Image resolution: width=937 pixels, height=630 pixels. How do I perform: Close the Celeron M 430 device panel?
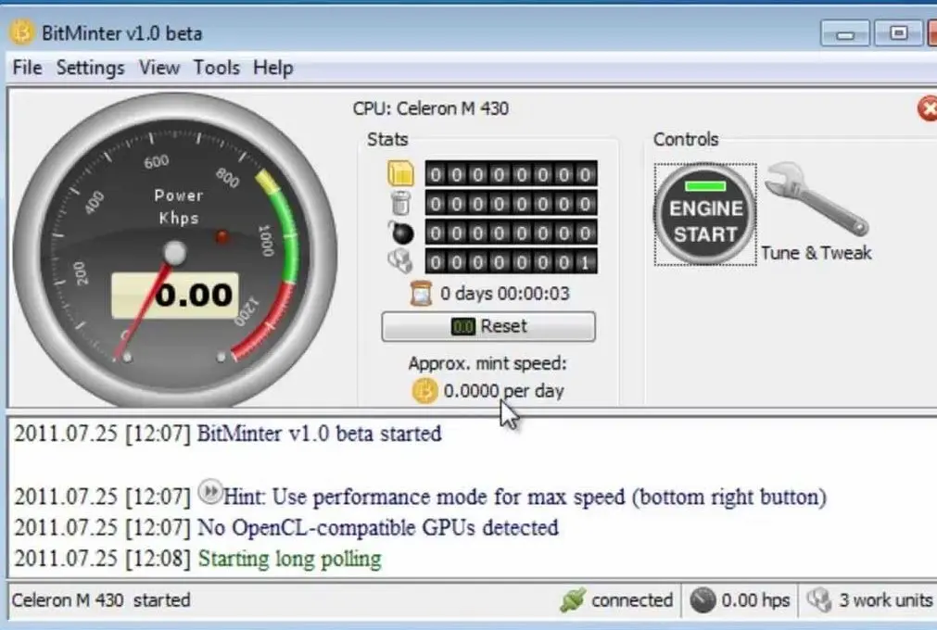click(928, 108)
